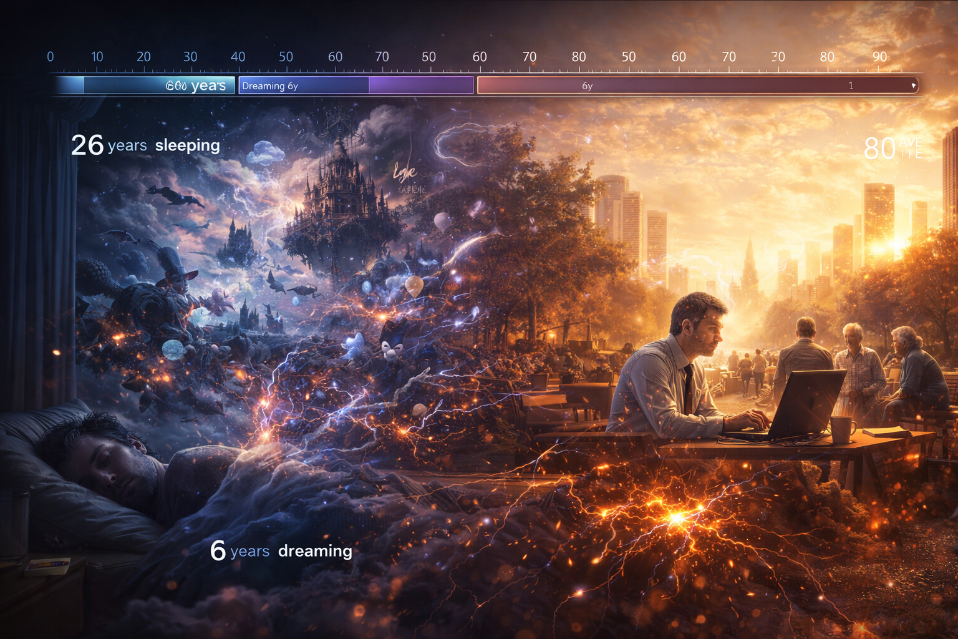Click the '90' mark on the ruler
958x639 pixels.
[879, 57]
